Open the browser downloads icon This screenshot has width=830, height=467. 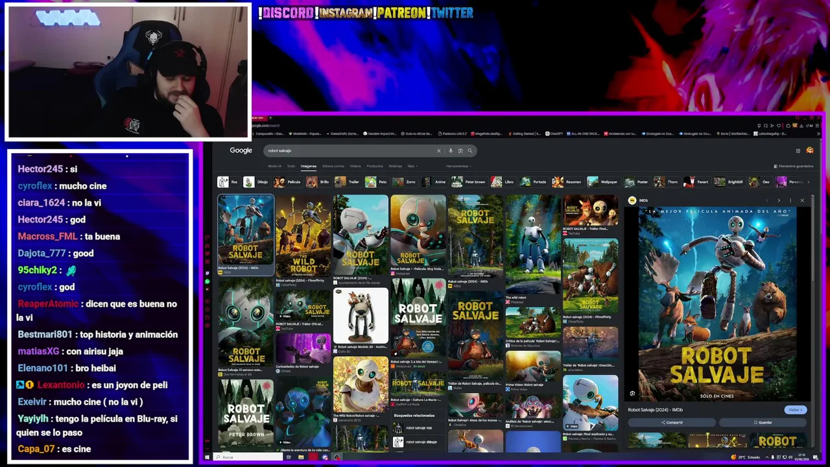point(802,125)
